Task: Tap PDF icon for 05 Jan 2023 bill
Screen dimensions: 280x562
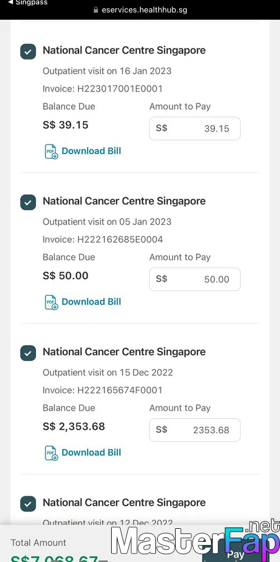Action: (51, 302)
